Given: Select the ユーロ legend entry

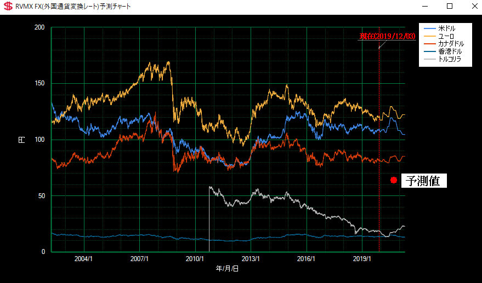Looking at the screenshot, I should point(446,36).
